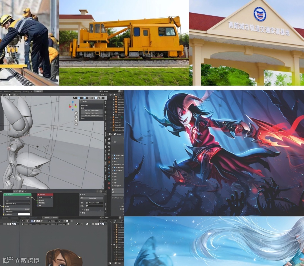Switch to the Rendering workspace tab
The image size is (304, 266).
(x=7, y=91)
